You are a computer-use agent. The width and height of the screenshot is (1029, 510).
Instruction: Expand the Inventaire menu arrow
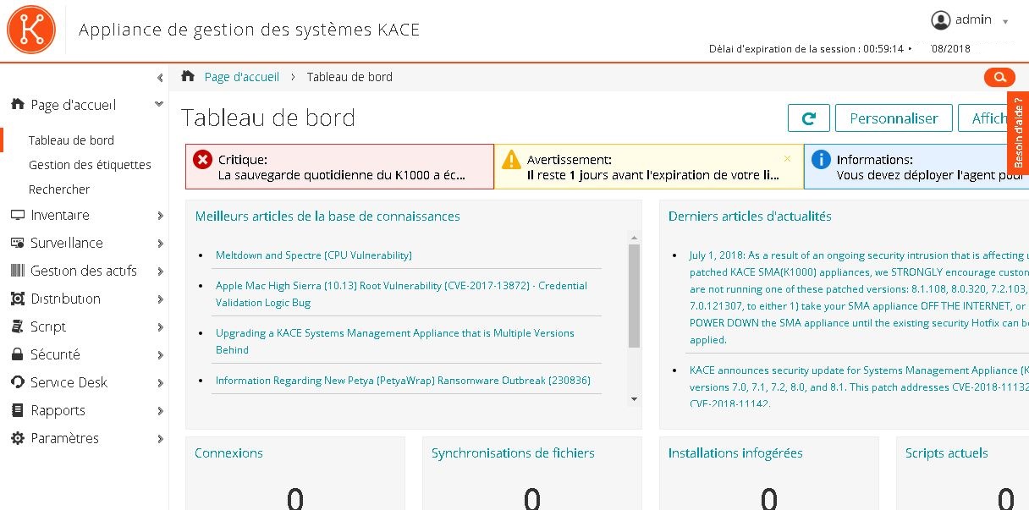coord(160,216)
